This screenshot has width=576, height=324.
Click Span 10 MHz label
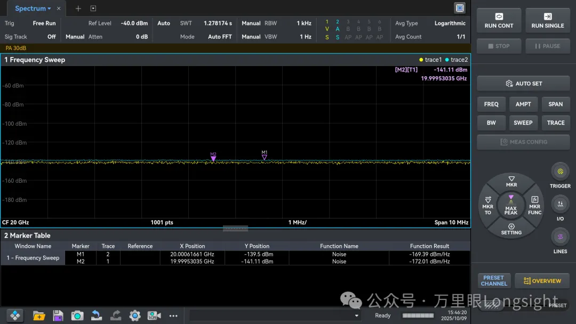pyautogui.click(x=451, y=222)
